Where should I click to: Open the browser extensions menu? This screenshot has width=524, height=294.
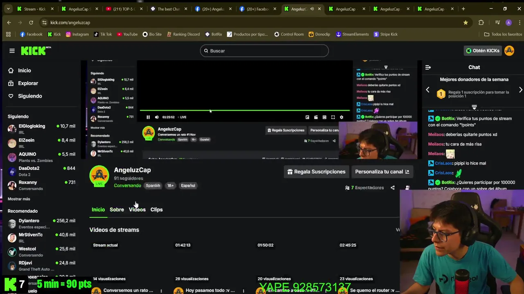481,22
